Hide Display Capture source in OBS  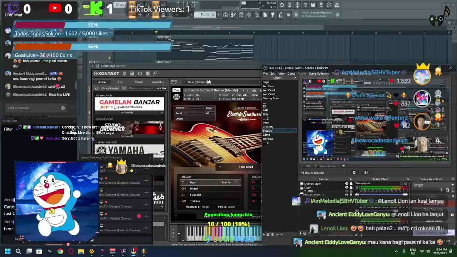(x=347, y=195)
